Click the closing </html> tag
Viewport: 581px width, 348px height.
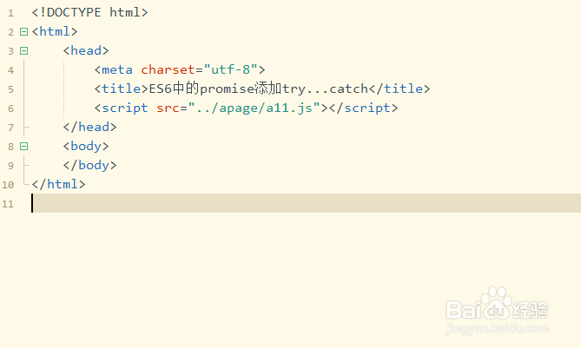(58, 185)
